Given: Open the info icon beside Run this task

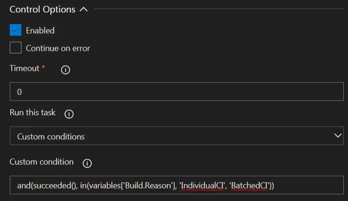Looking at the screenshot, I should point(69,114).
